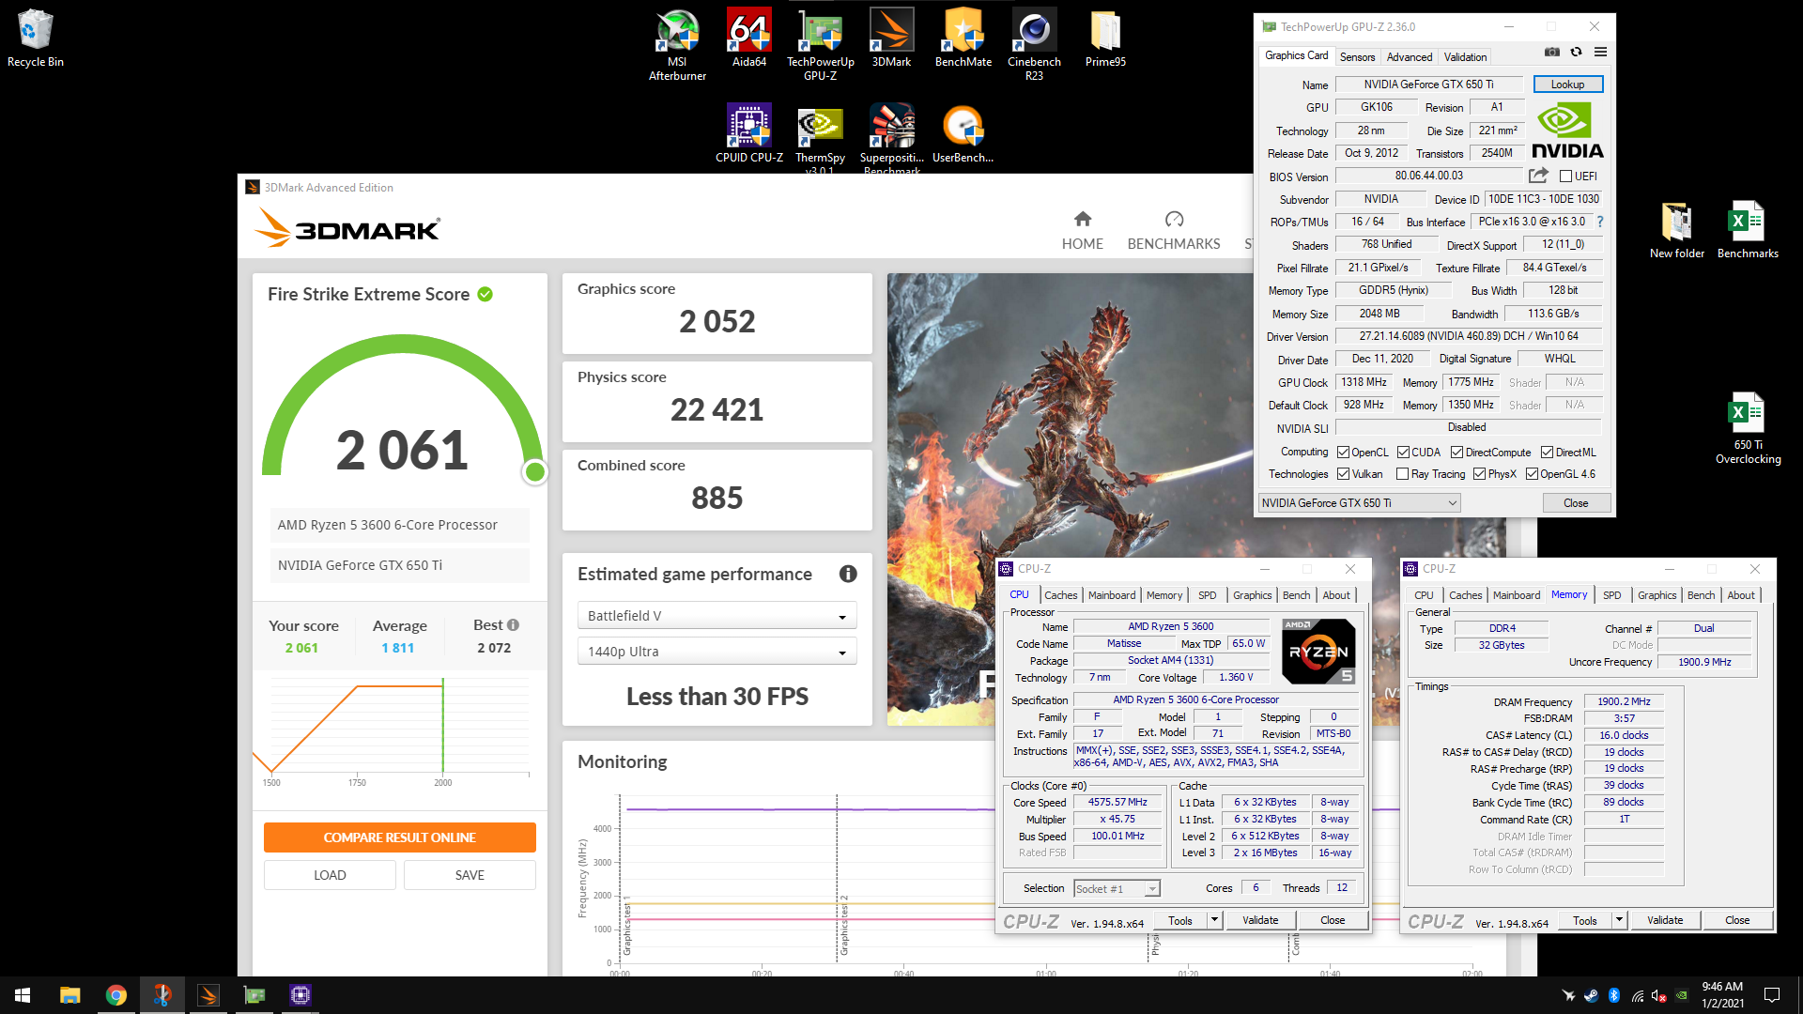The width and height of the screenshot is (1803, 1014).
Task: Switch to the Sensors tab in GPU-Z
Action: click(1357, 57)
